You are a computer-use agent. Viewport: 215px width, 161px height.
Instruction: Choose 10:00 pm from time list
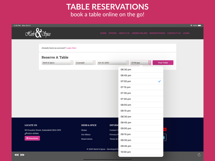141,152
